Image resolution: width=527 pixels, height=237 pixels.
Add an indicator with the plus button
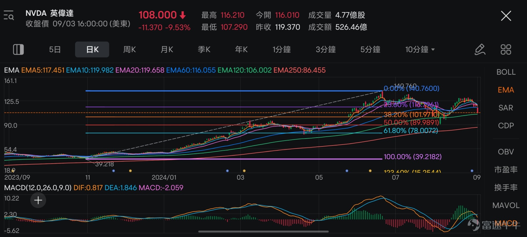[38, 200]
